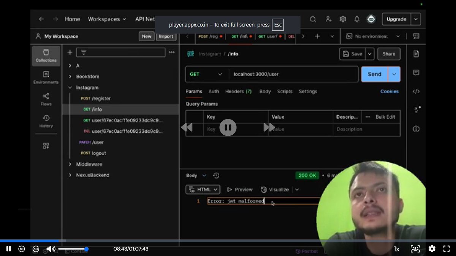Click the Save button

(352, 54)
